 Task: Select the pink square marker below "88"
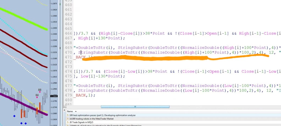pyautogui.click(x=40, y=92)
